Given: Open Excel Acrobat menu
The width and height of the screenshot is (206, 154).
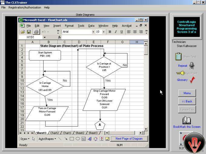Looking at the screenshot, I should coord(127,26).
